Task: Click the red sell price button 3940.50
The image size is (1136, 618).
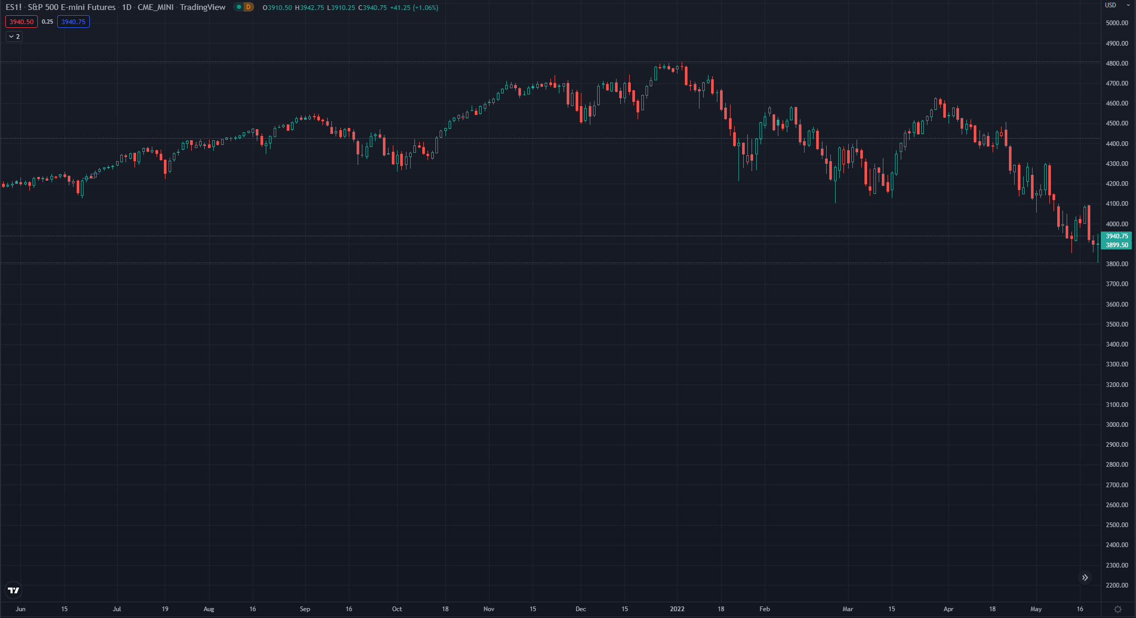Action: point(21,22)
